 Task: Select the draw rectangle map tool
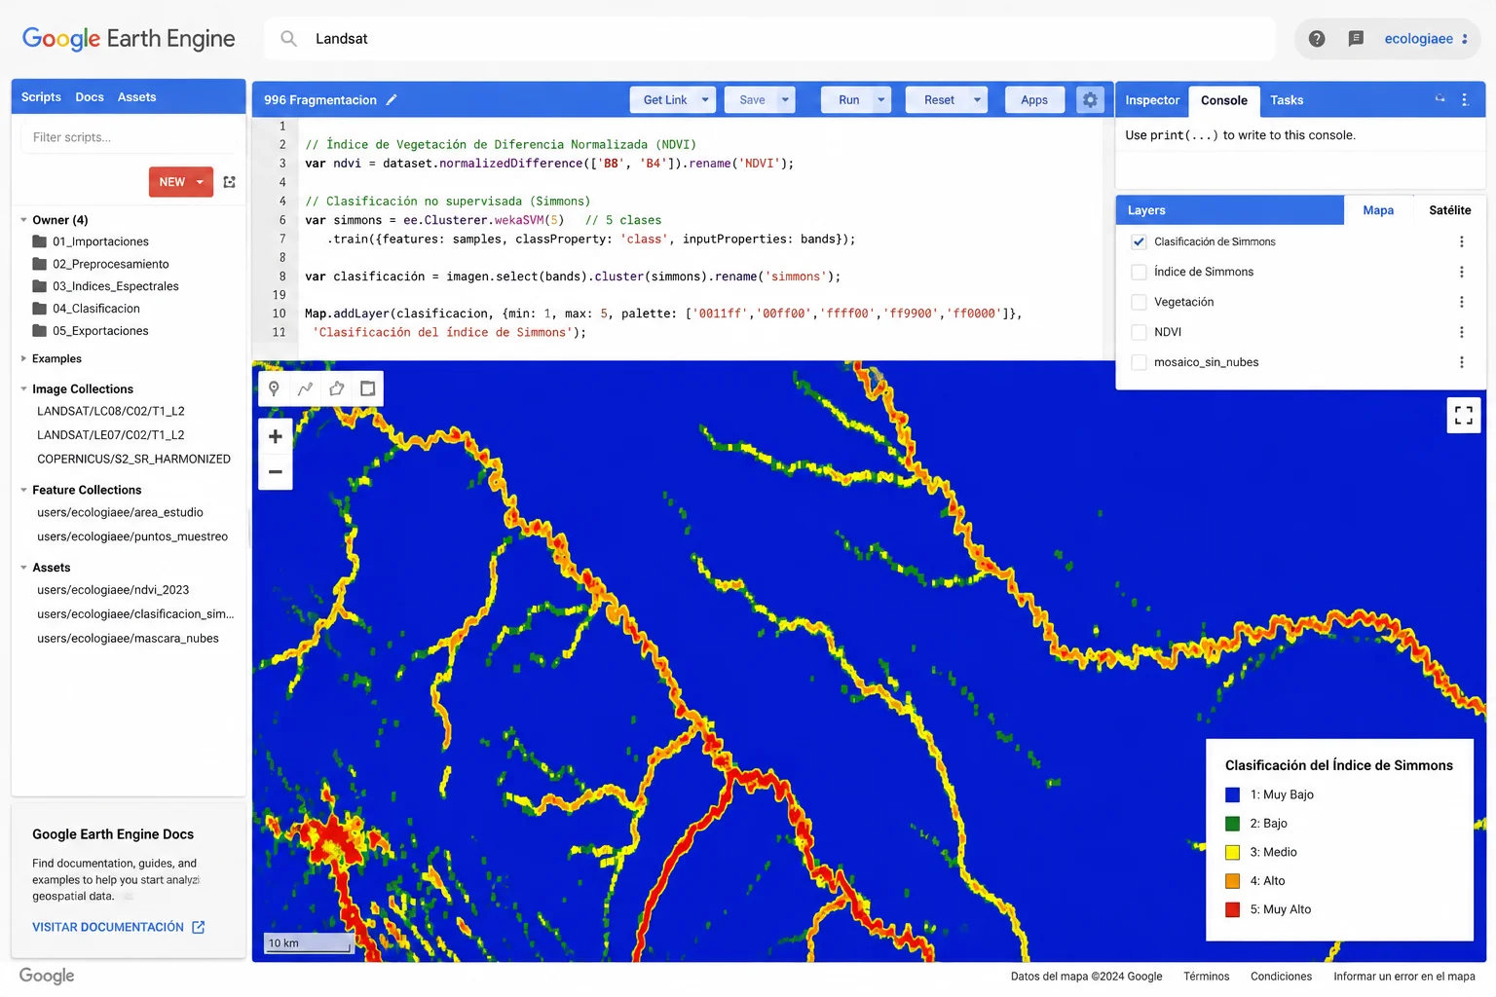coord(368,388)
